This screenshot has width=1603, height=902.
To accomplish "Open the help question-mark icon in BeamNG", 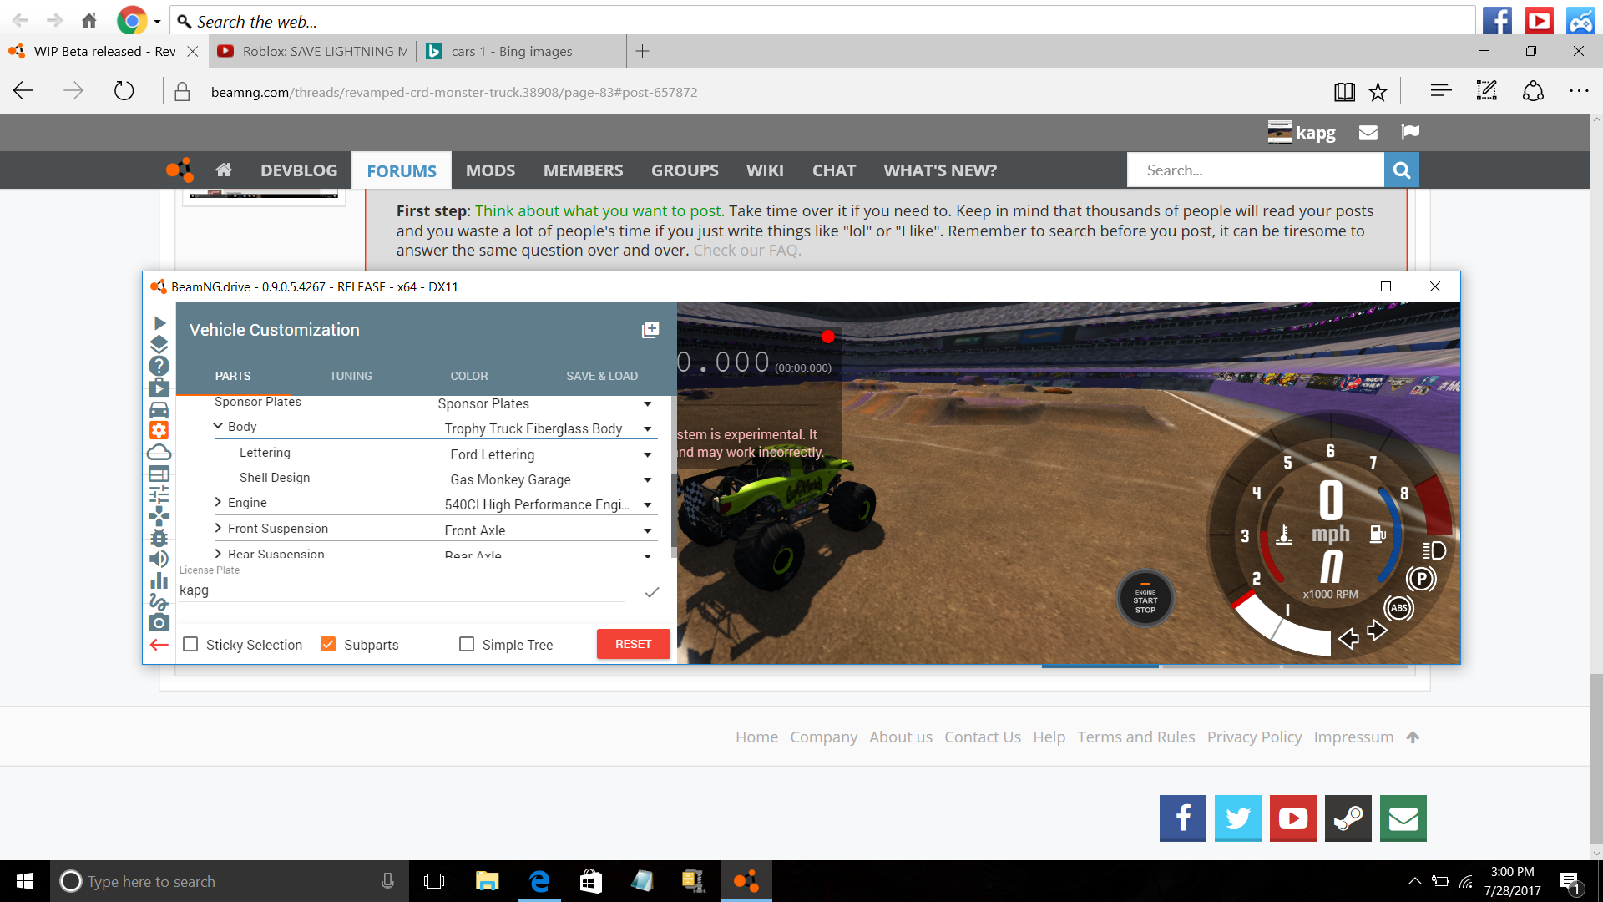I will [x=159, y=366].
